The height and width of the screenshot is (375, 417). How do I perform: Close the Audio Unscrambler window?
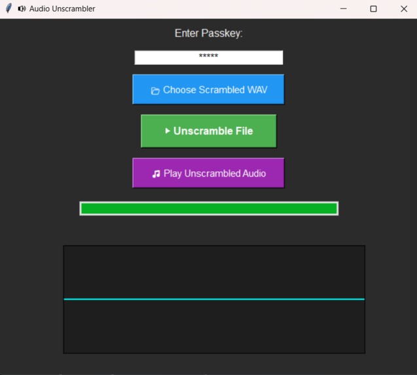point(404,9)
